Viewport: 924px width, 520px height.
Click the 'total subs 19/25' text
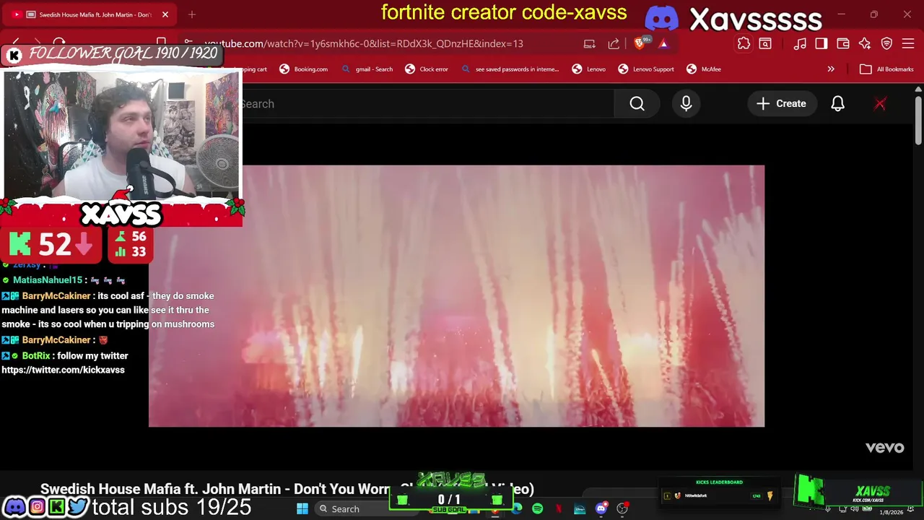(x=172, y=507)
